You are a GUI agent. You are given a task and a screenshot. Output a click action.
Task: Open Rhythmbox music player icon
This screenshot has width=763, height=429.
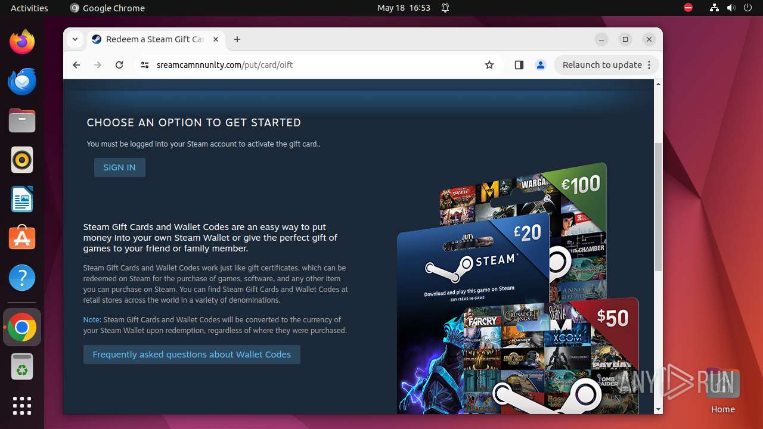coord(22,160)
